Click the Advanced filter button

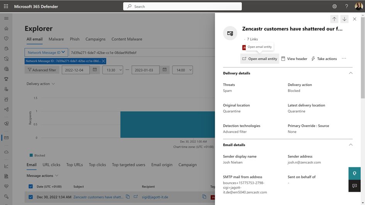(x=42, y=70)
